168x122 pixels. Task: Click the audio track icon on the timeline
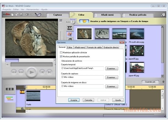click(x=22, y=109)
